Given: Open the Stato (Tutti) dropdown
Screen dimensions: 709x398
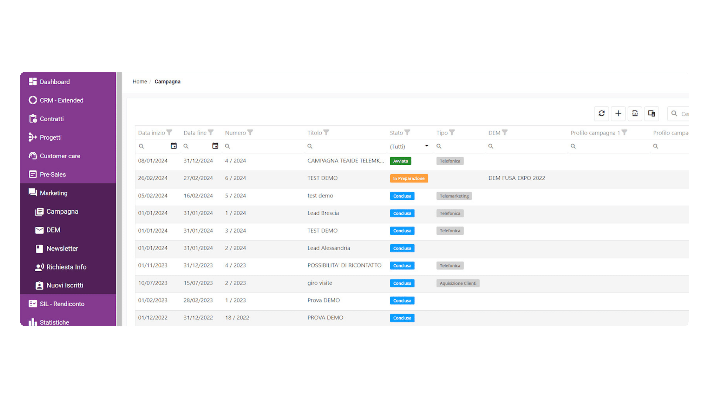Looking at the screenshot, I should [x=410, y=146].
